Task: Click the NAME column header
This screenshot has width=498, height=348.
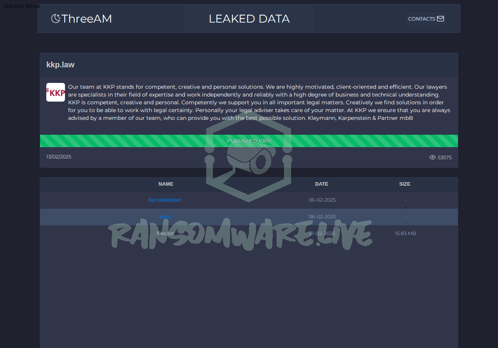Action: click(x=166, y=184)
